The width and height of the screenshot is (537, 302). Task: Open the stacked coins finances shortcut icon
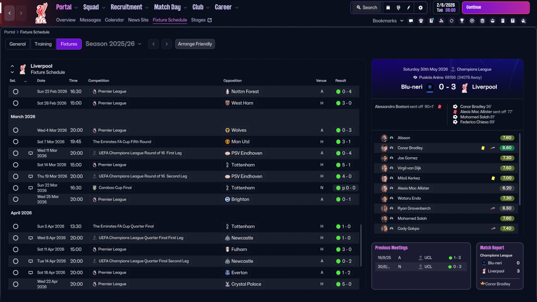coord(482,21)
